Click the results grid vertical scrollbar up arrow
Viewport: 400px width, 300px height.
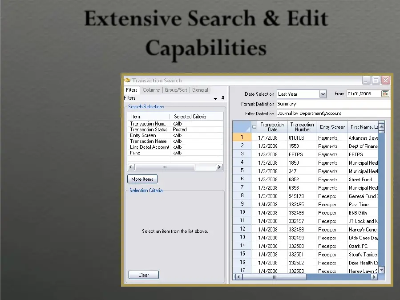point(381,126)
